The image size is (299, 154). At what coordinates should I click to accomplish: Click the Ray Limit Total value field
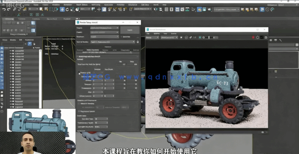pyautogui.click(x=101, y=119)
